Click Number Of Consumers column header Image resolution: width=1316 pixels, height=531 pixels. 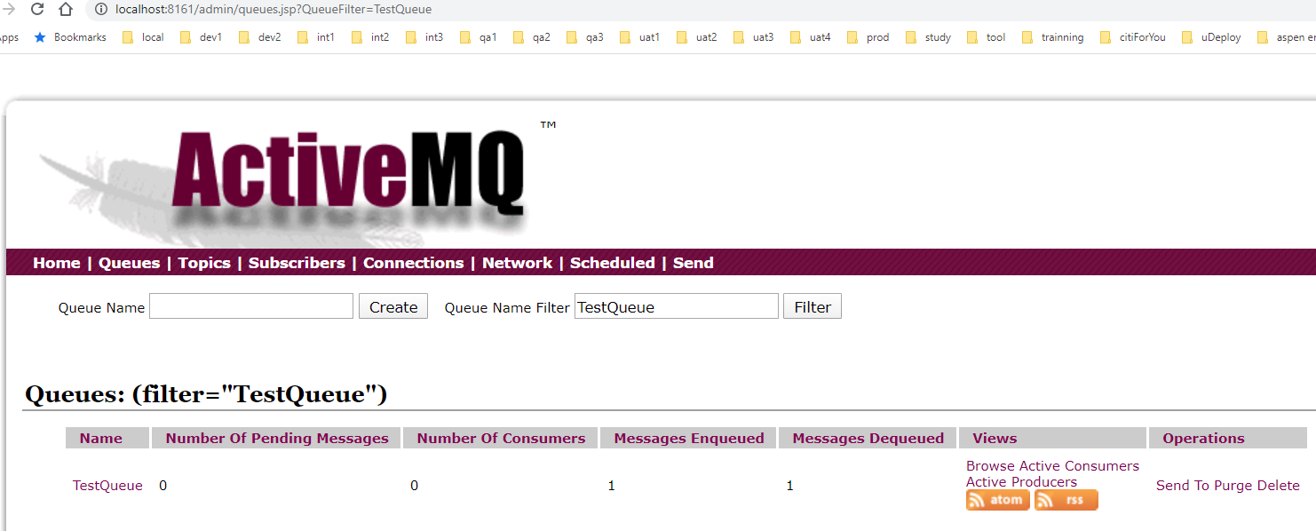click(501, 438)
